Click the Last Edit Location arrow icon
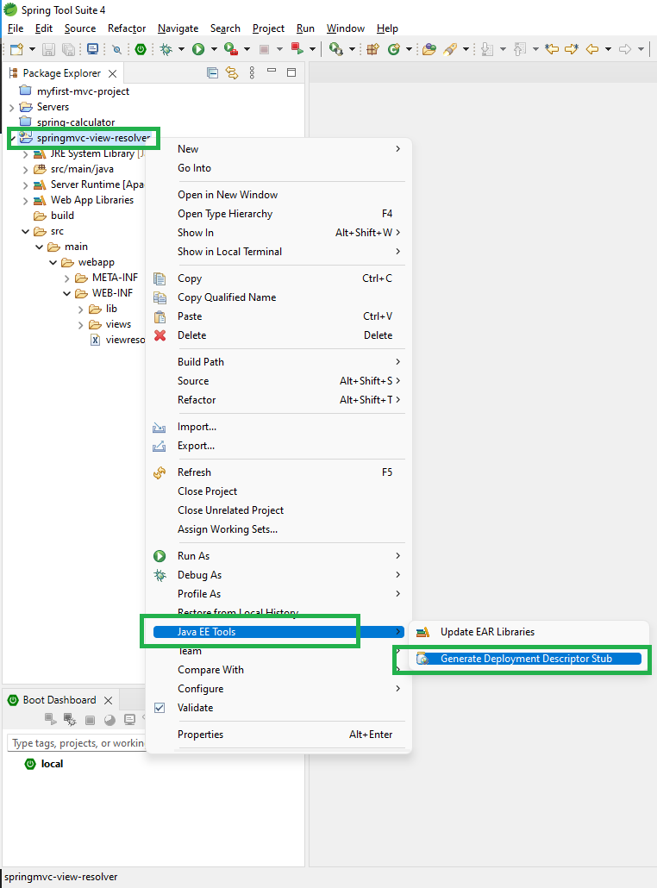The width and height of the screenshot is (657, 888). (552, 49)
